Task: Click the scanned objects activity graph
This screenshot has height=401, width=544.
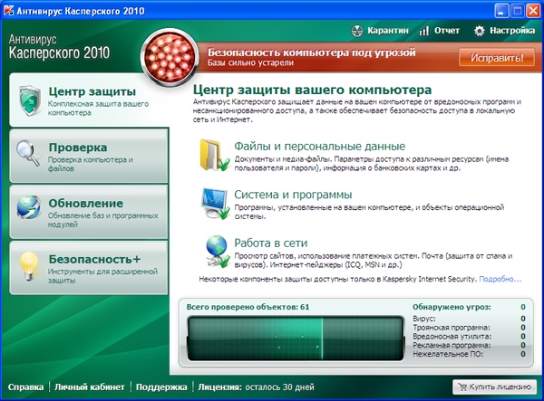Action: 296,339
